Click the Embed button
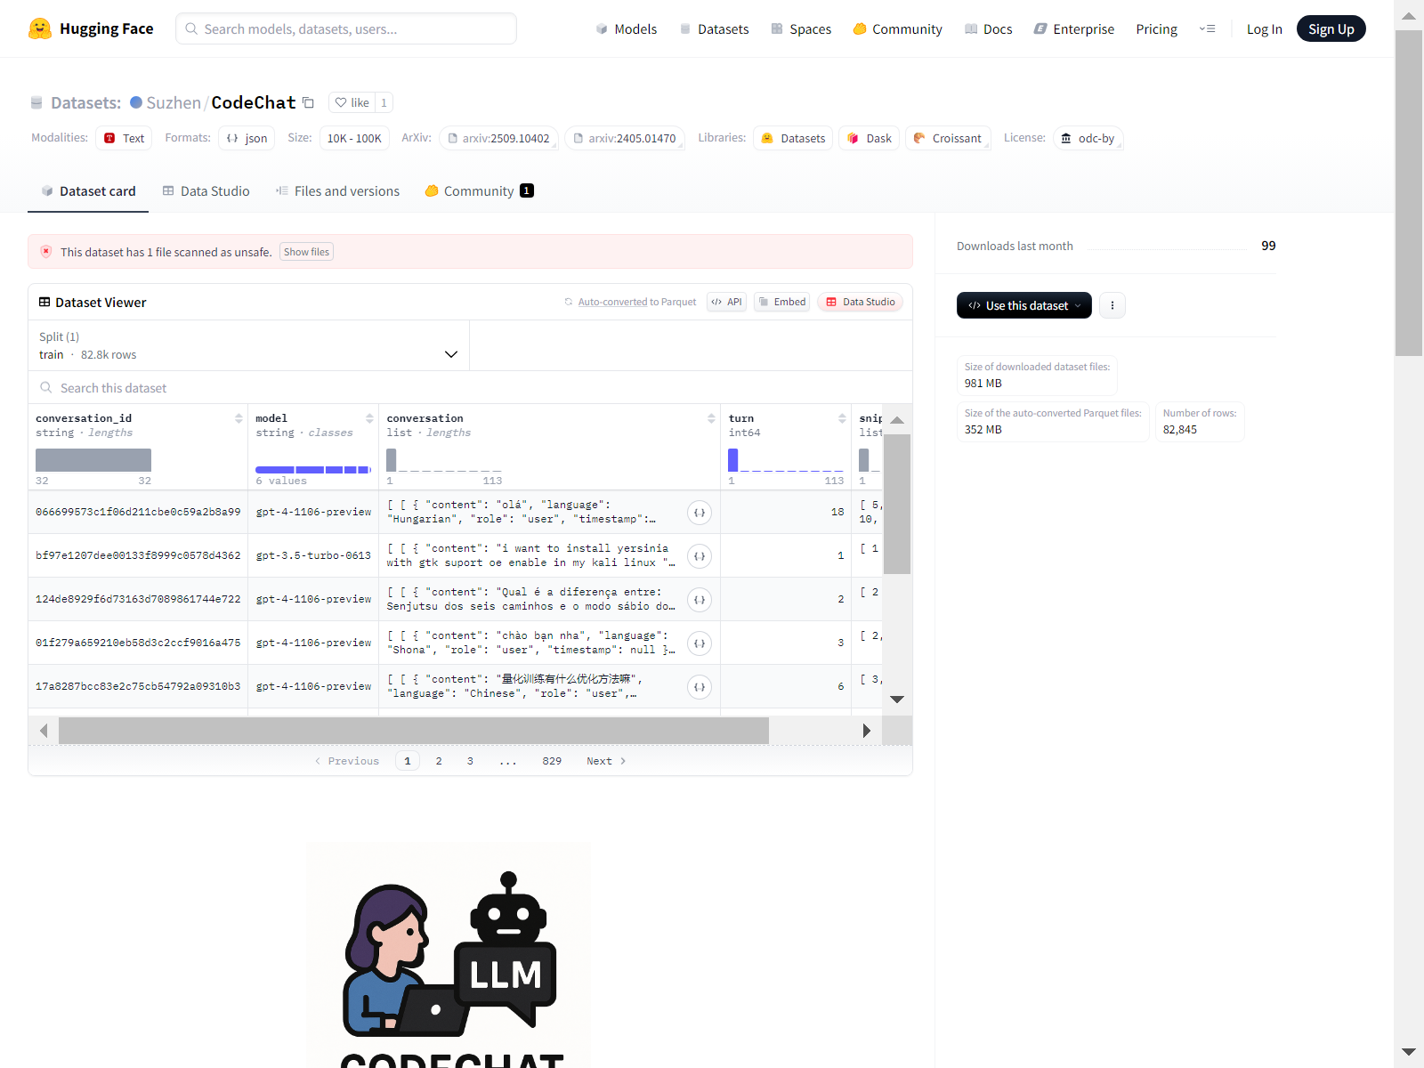Image resolution: width=1424 pixels, height=1068 pixels. [x=782, y=302]
